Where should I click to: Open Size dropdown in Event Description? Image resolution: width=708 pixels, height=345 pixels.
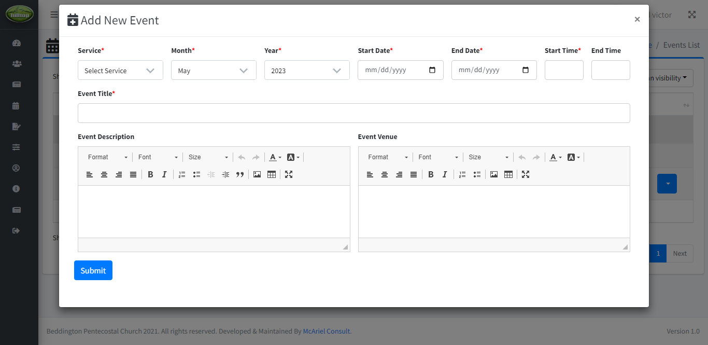click(x=208, y=157)
